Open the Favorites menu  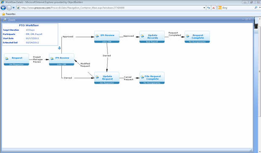point(9,14)
